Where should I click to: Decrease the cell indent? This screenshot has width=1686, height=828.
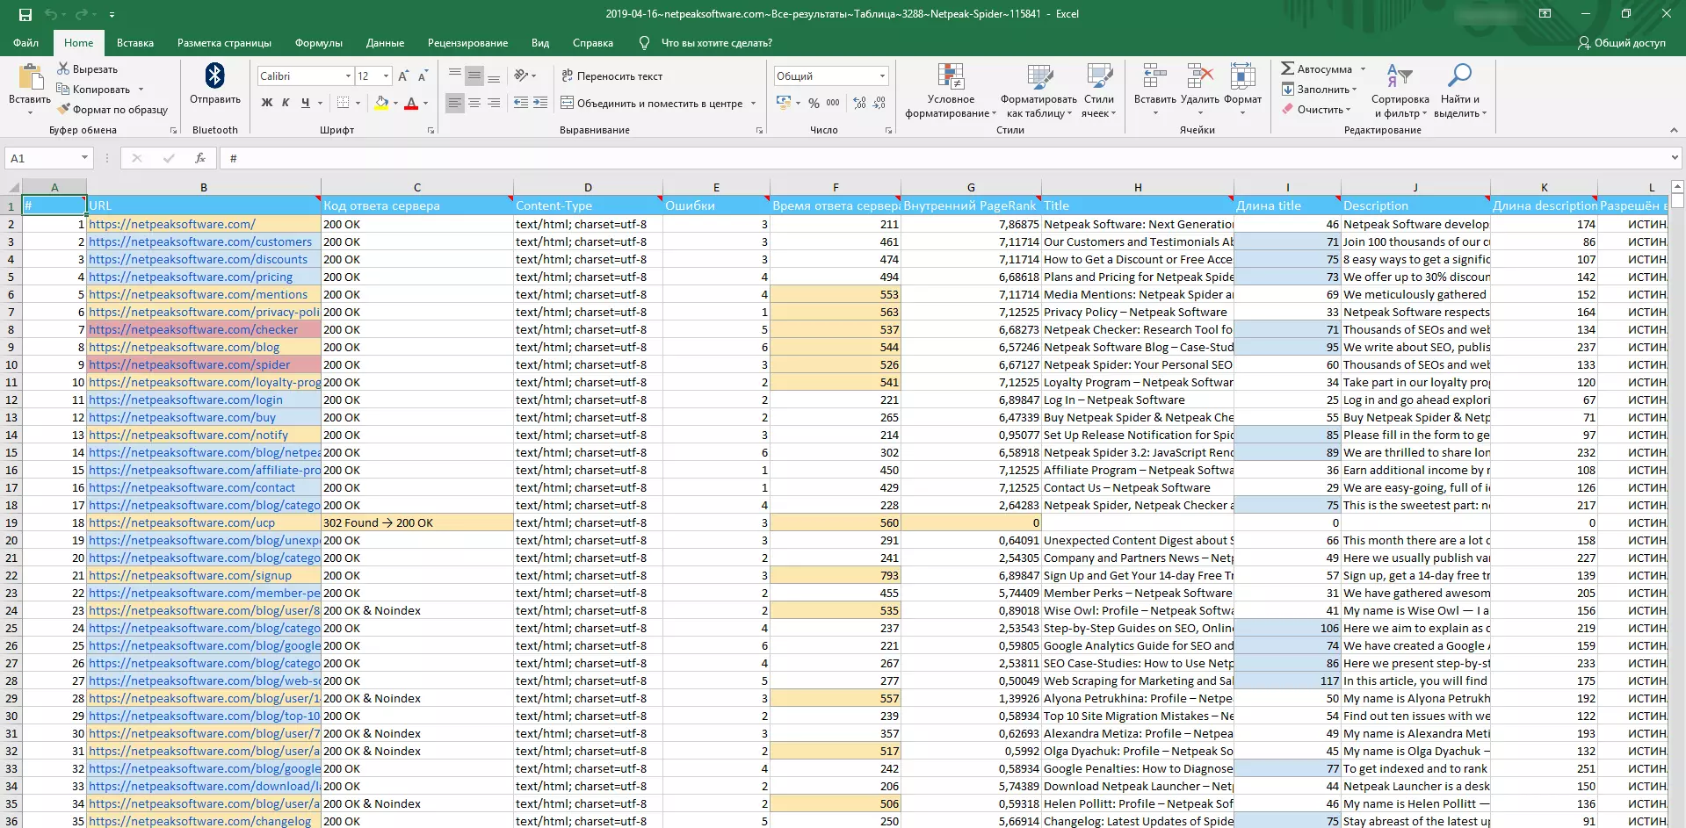point(521,103)
